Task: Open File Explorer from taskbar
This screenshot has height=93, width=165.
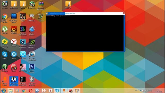Action: [11, 91]
